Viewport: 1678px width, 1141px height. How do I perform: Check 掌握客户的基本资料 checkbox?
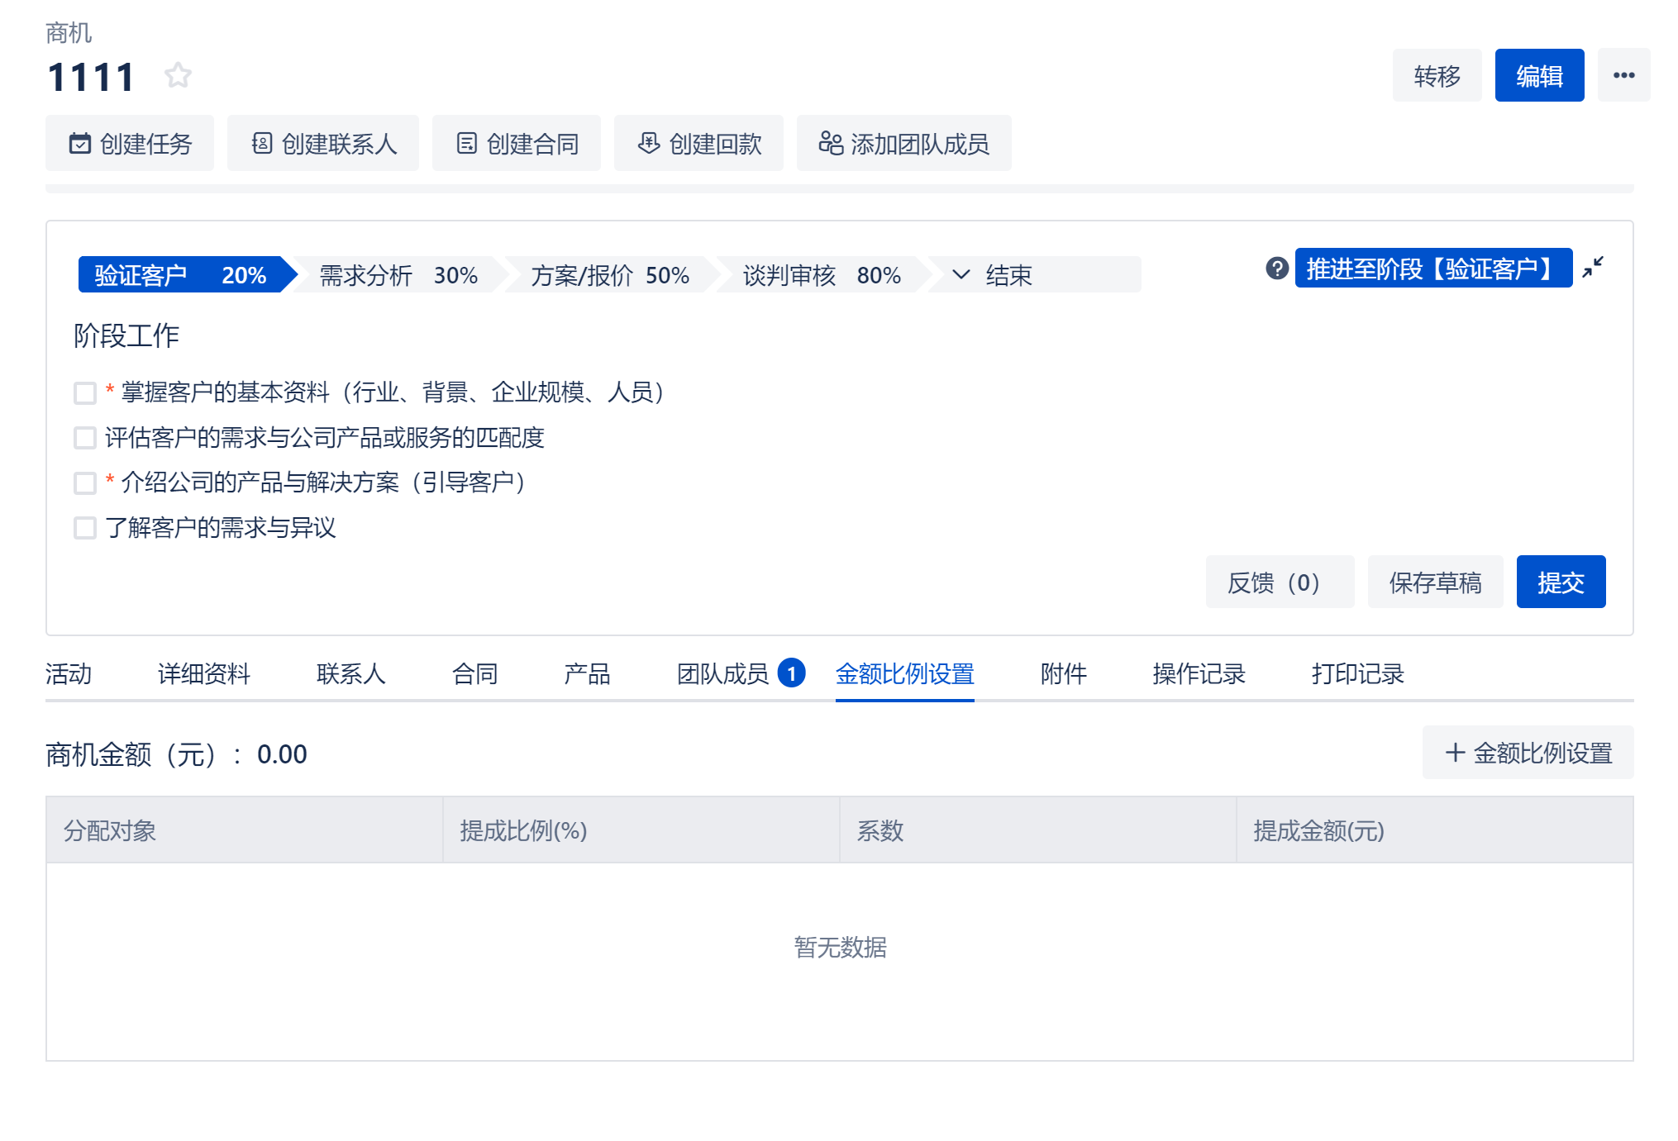[85, 393]
